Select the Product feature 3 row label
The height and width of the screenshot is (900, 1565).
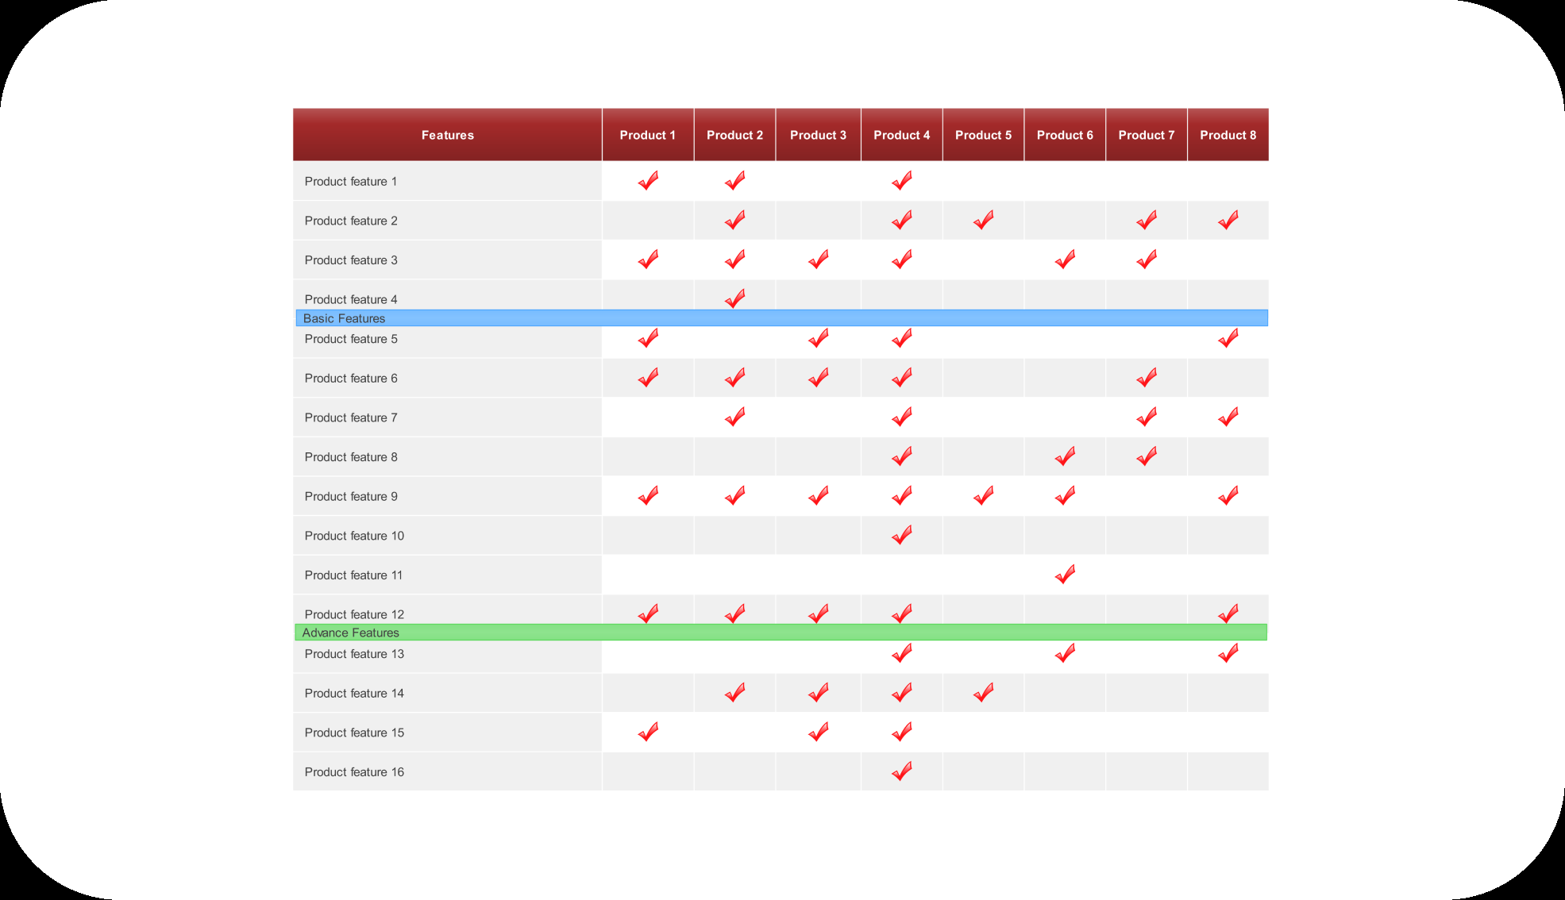[351, 260]
